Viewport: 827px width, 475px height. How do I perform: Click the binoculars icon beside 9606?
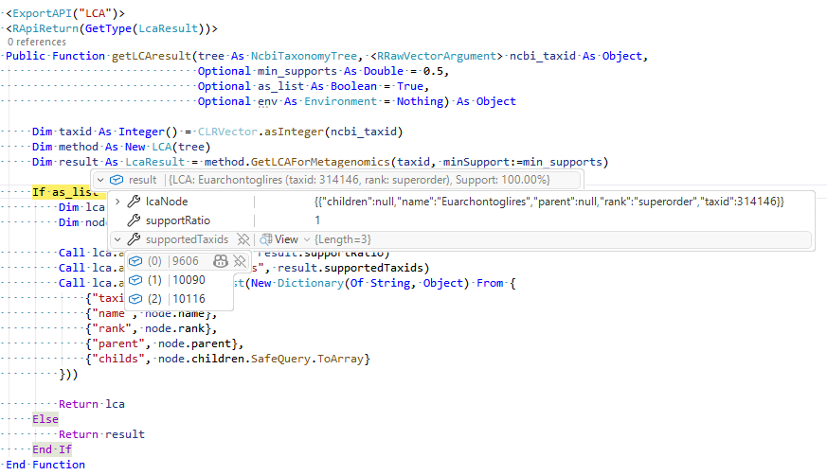(x=221, y=261)
